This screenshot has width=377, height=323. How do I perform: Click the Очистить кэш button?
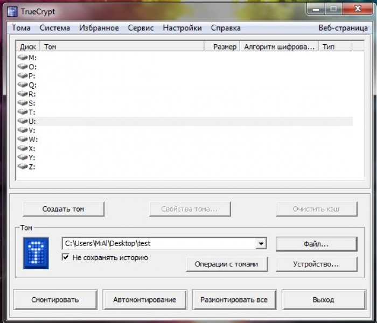pyautogui.click(x=317, y=209)
